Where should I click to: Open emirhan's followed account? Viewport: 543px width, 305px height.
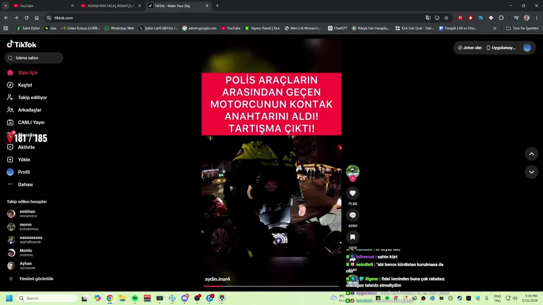tap(28, 214)
